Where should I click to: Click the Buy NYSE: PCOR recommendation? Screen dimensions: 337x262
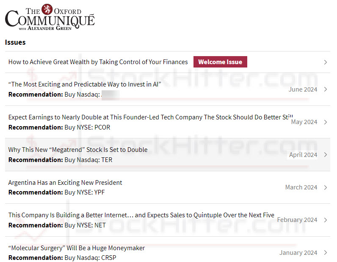point(87,127)
